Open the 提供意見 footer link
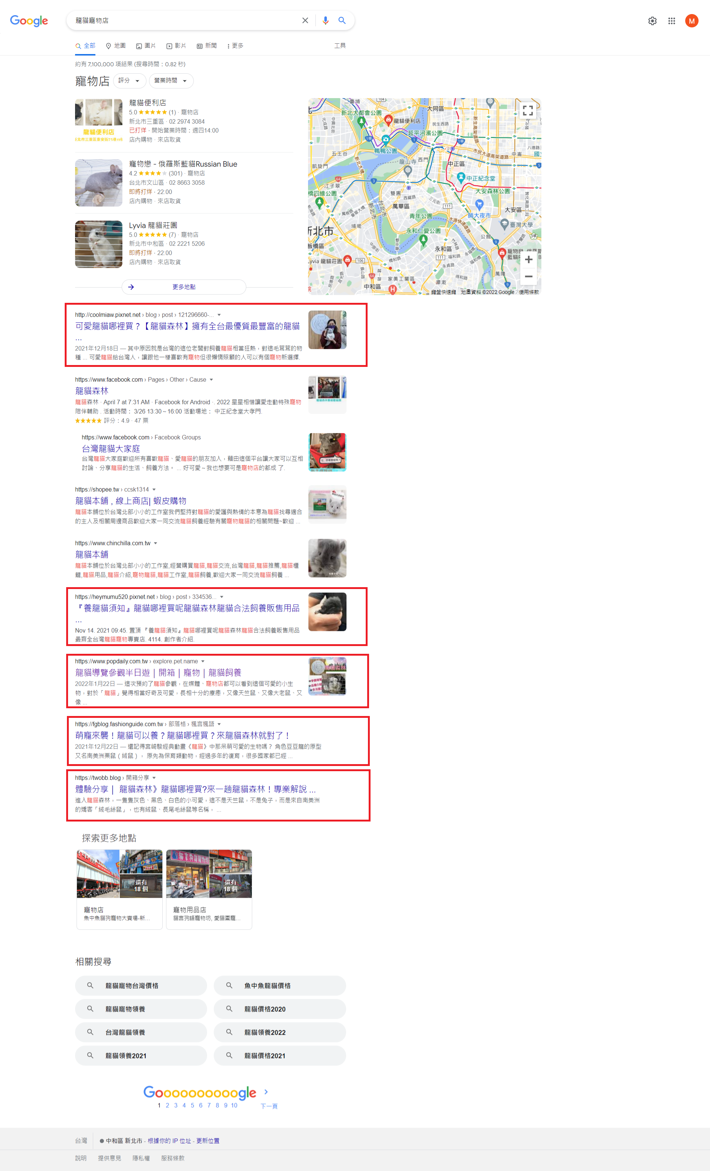The width and height of the screenshot is (710, 1171). [109, 1158]
